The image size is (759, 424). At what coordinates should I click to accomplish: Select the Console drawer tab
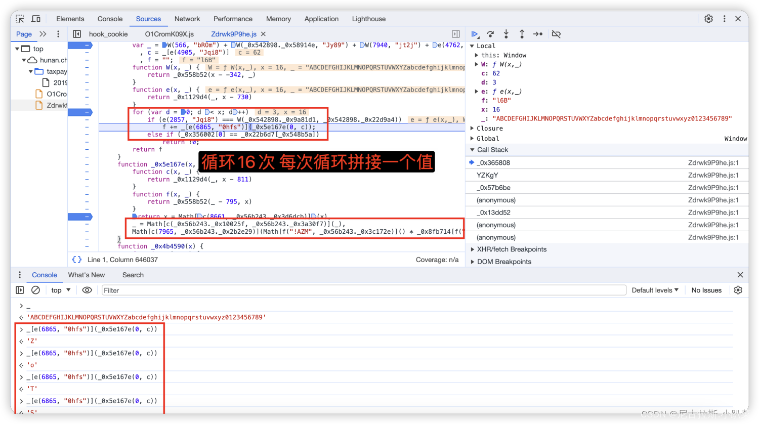pyautogui.click(x=45, y=275)
